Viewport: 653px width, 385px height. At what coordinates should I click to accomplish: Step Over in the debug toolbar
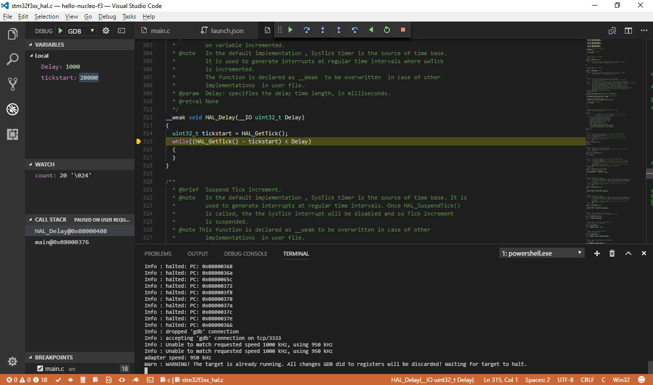point(307,30)
